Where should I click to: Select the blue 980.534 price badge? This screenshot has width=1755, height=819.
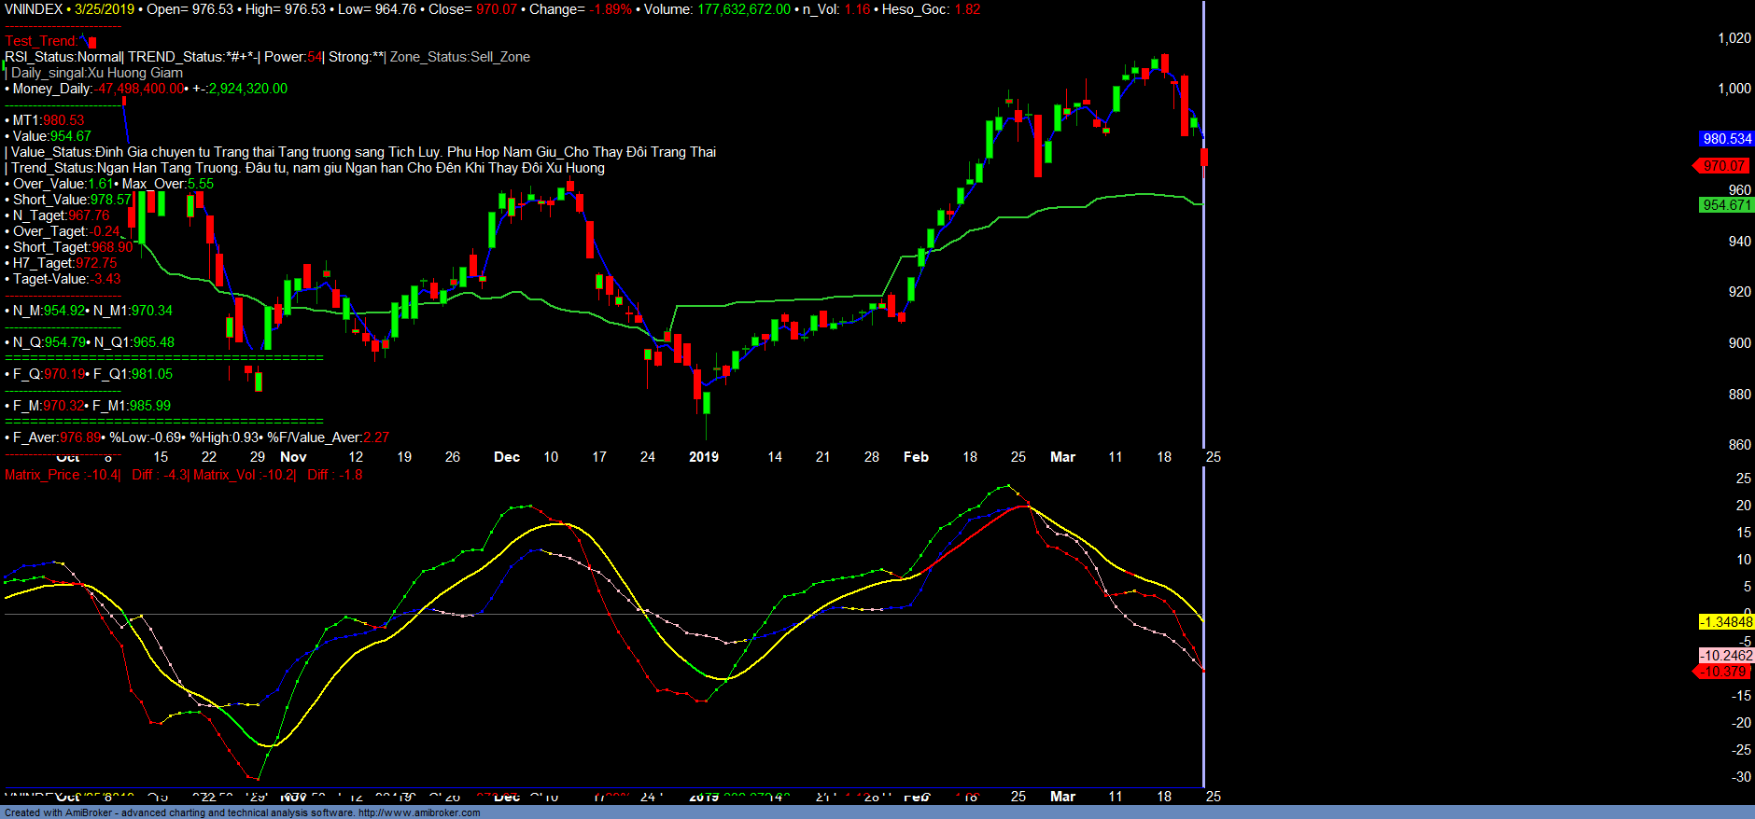coord(1726,139)
